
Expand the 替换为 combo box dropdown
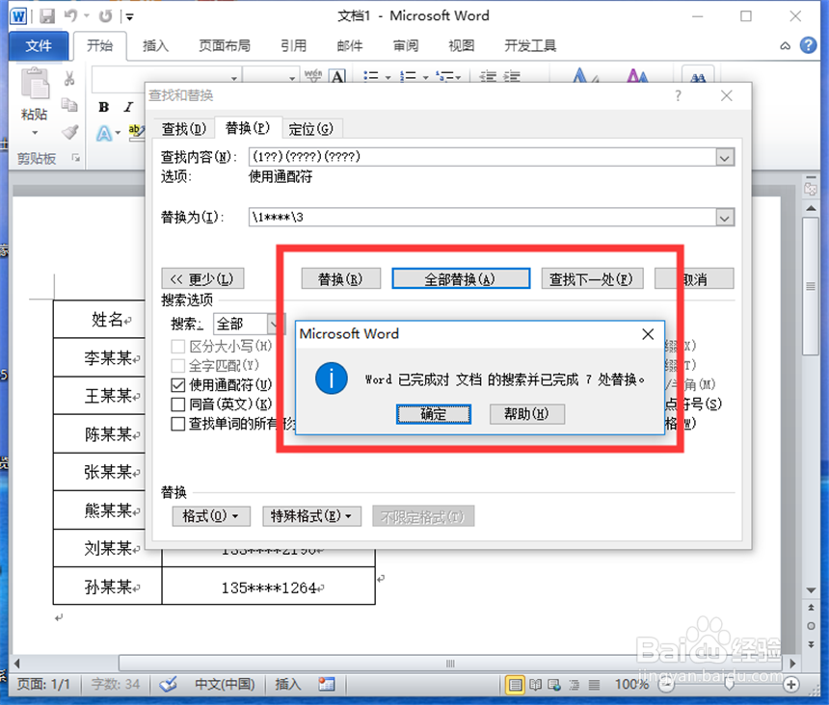725,217
